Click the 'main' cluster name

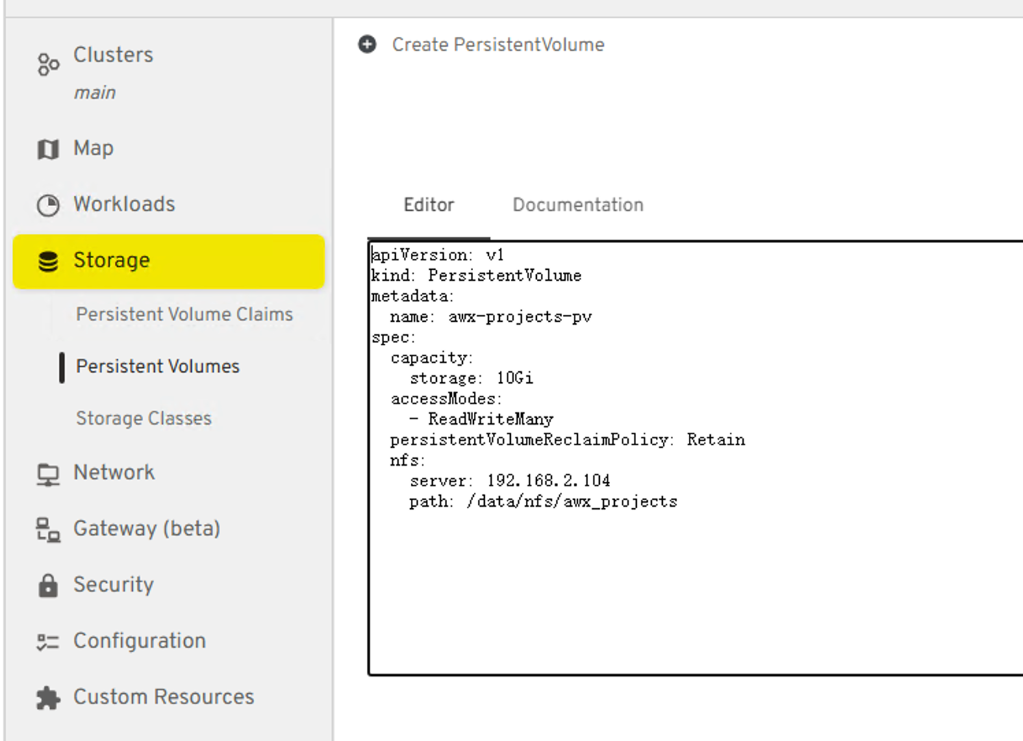pyautogui.click(x=94, y=92)
